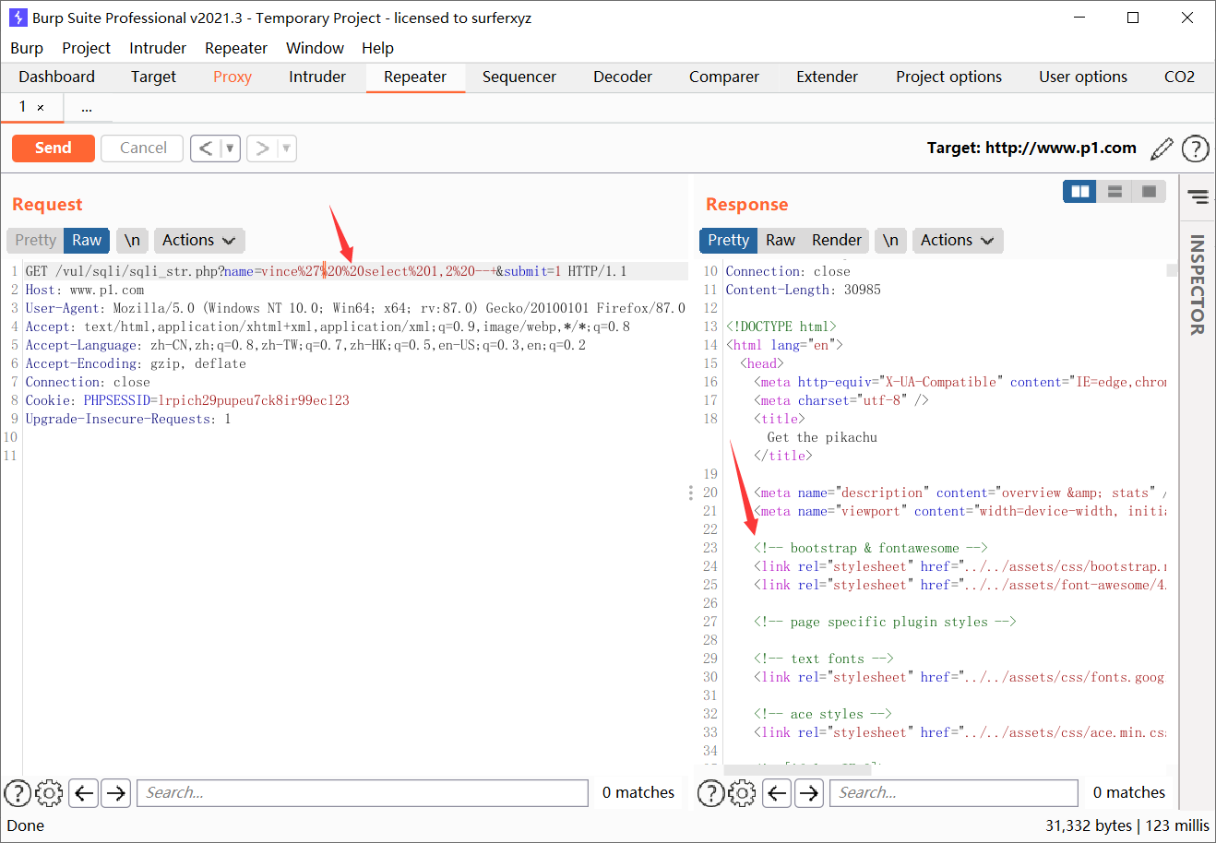Open the Burp menu
This screenshot has width=1216, height=843.
point(27,48)
